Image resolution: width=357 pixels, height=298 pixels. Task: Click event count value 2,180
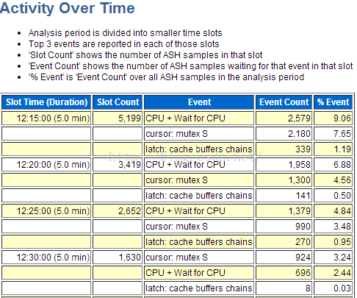tap(299, 134)
